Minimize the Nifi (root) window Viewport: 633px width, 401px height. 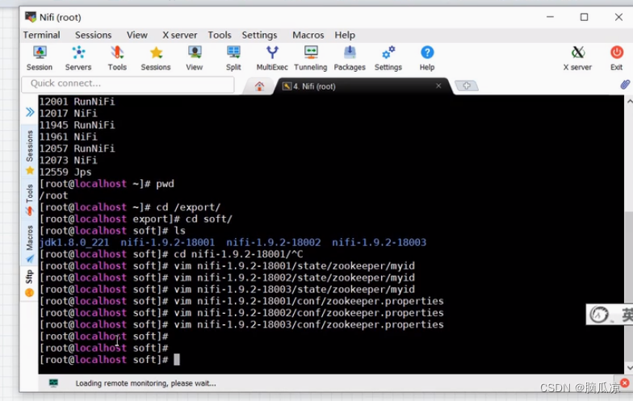[x=551, y=17]
